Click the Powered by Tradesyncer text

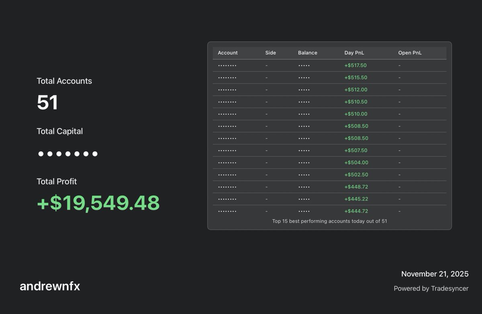[x=431, y=288]
